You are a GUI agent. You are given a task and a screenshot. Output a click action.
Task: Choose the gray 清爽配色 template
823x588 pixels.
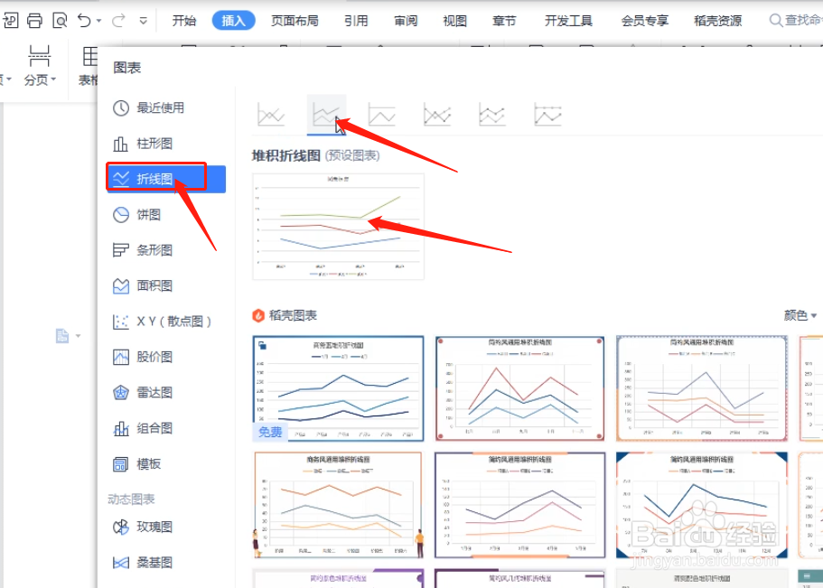702,578
